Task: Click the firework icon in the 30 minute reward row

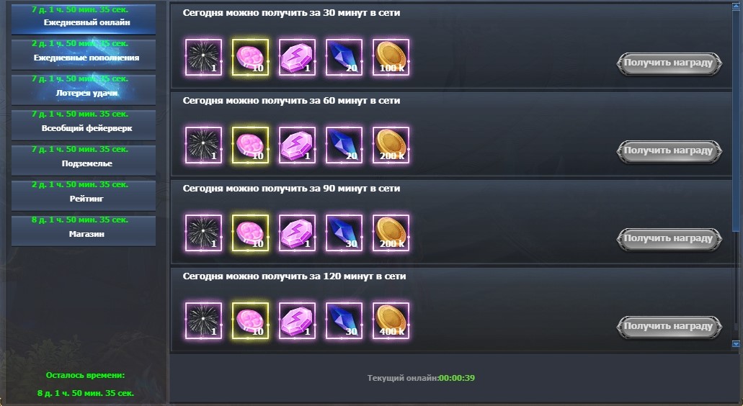Action: (x=203, y=58)
